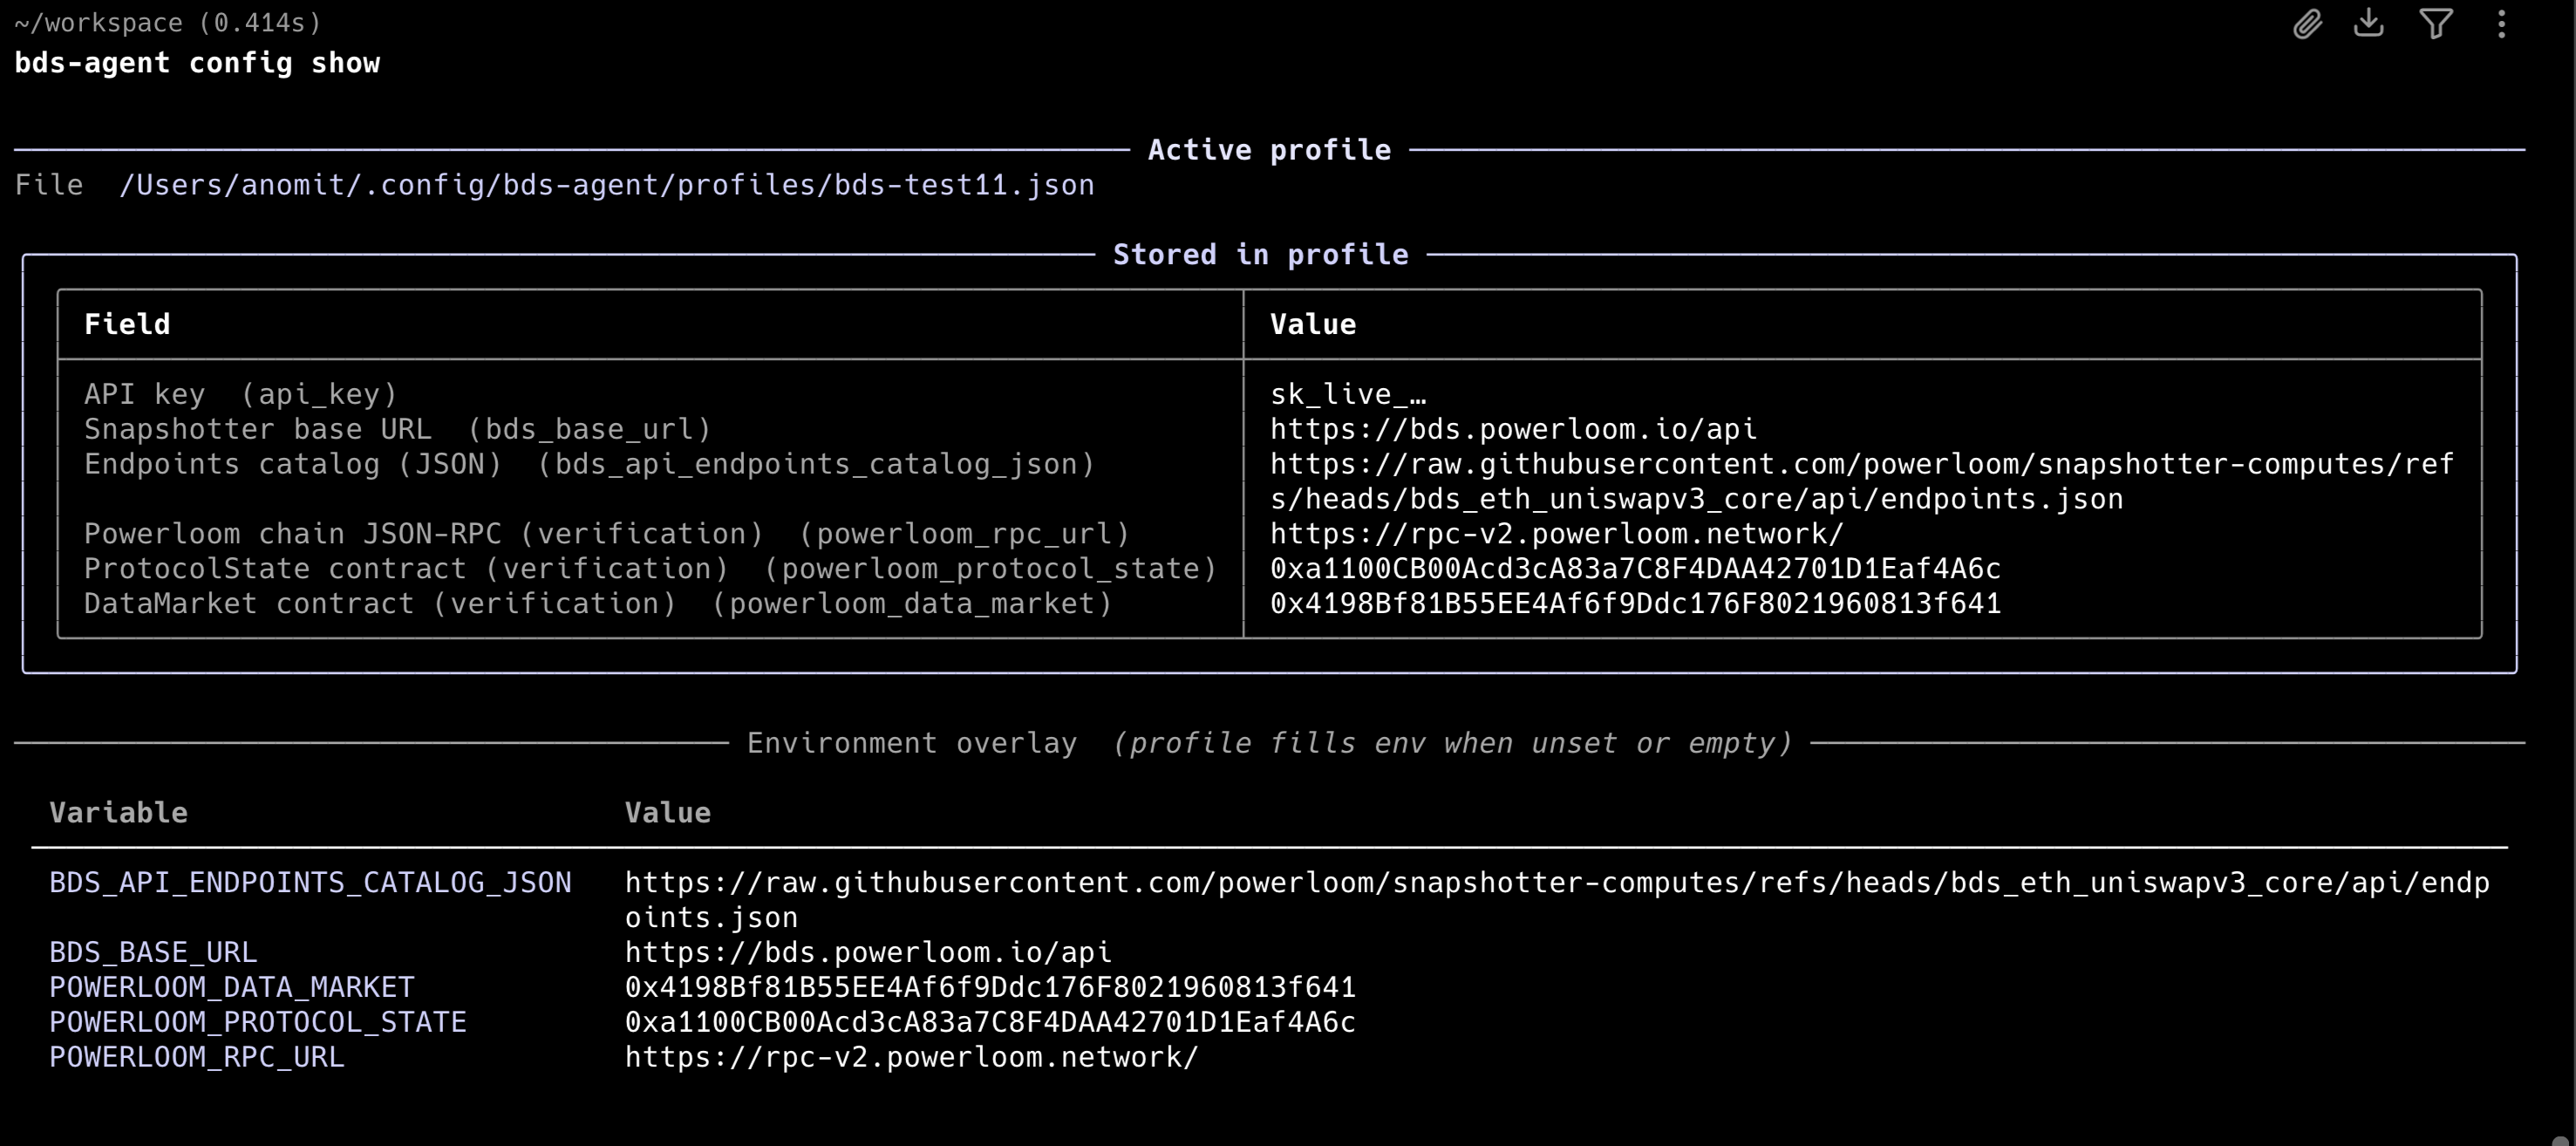This screenshot has height=1146, width=2576.
Task: Click the Field column header
Action: coord(127,324)
